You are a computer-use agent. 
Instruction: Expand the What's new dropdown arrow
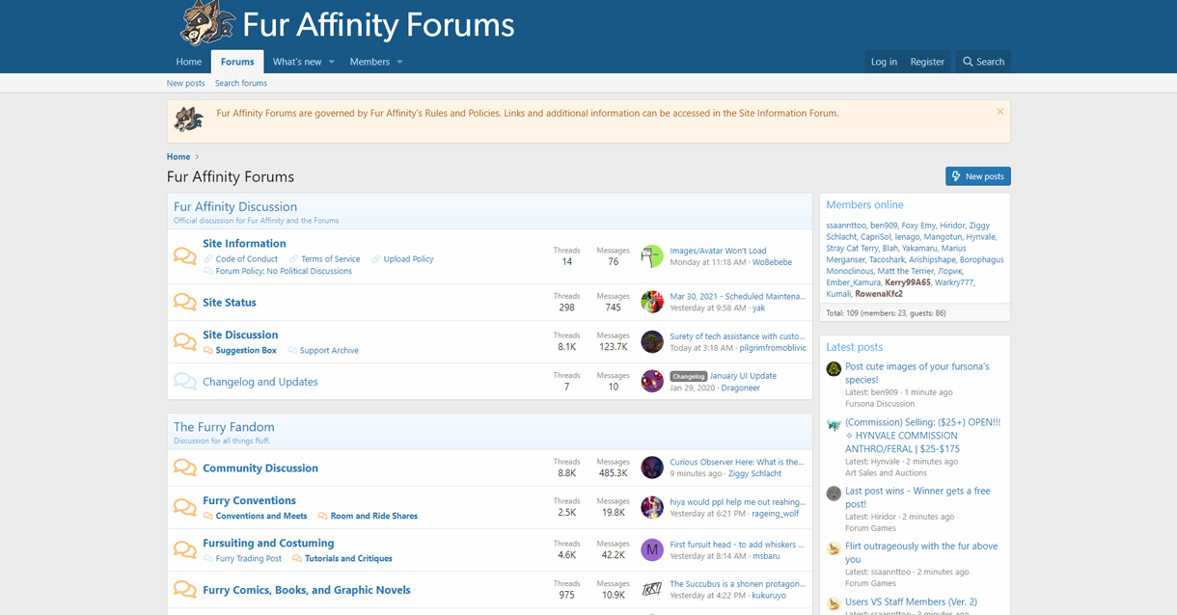coord(331,62)
